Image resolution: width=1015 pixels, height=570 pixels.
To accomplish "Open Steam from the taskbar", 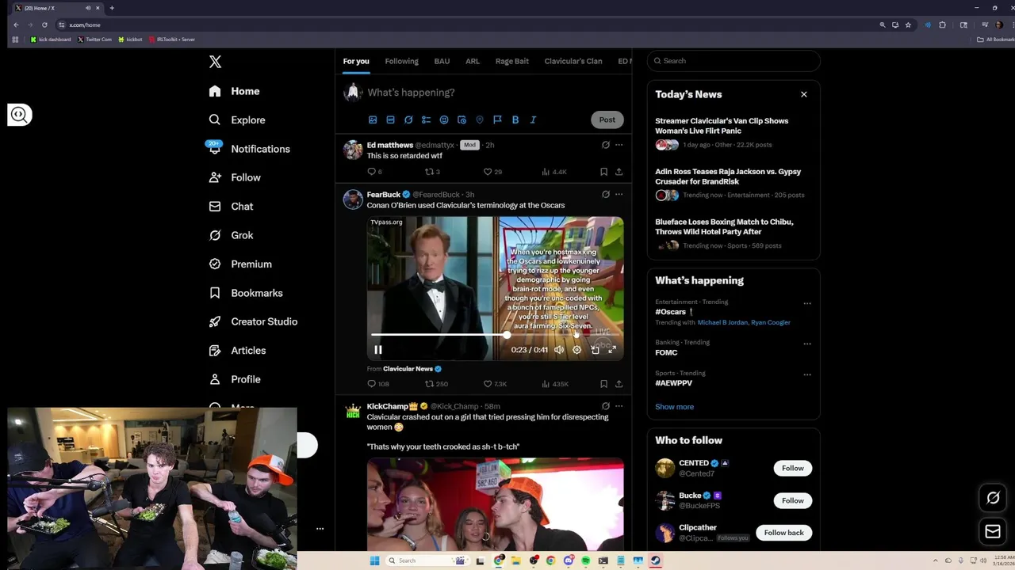I will click(x=656, y=560).
